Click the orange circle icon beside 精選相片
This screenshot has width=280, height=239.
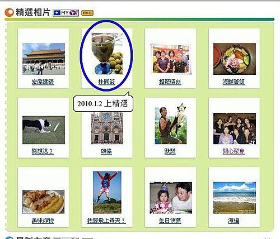(x=9, y=12)
